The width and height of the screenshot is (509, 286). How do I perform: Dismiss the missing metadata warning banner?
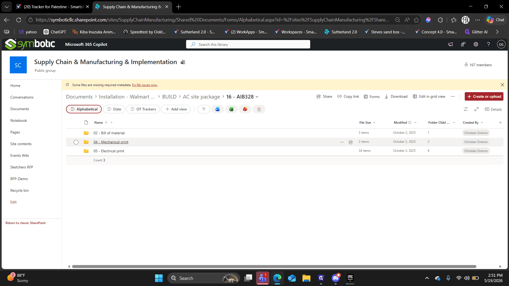point(502,85)
